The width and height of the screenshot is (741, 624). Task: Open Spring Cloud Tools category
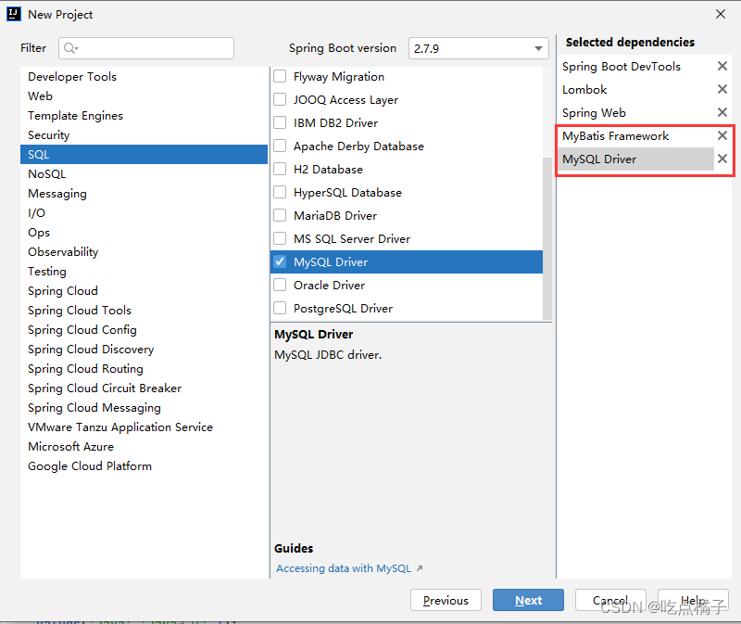pos(144,311)
